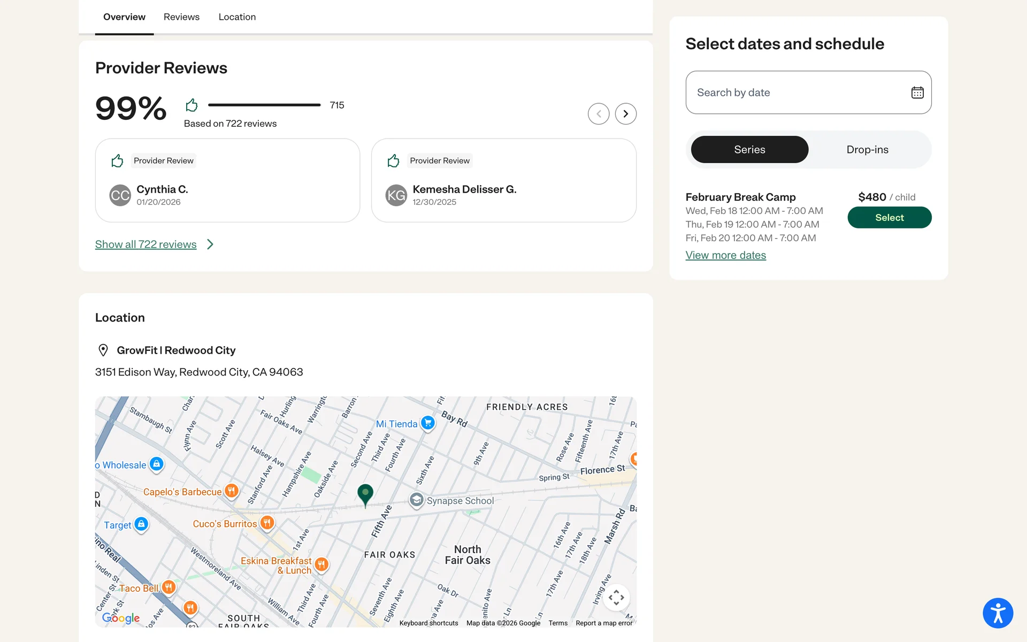This screenshot has height=642, width=1027.
Task: Select the Target store map marker
Action: pos(141,524)
